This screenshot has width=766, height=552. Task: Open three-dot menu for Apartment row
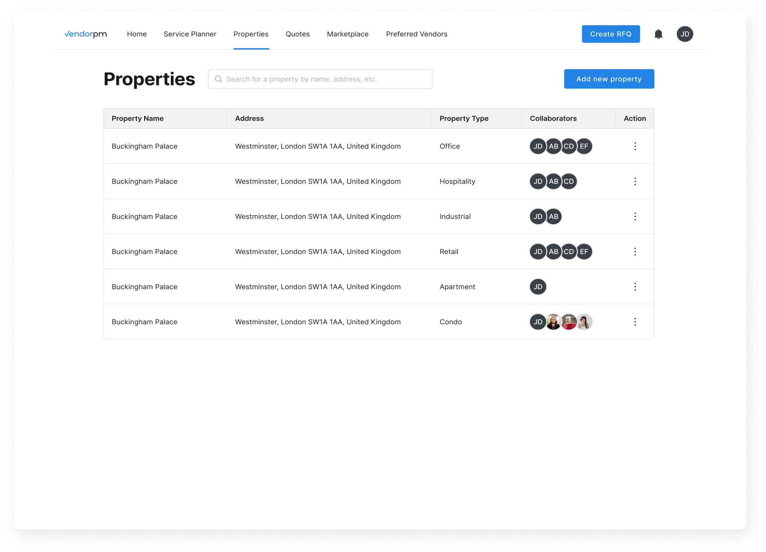coord(635,287)
